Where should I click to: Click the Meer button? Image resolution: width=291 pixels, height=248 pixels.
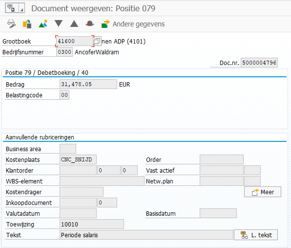pos(263,192)
